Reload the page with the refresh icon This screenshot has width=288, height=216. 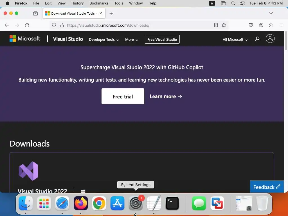click(x=27, y=25)
